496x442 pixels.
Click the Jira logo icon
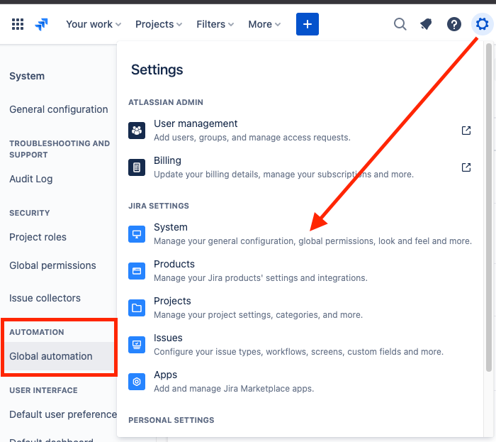(x=41, y=24)
